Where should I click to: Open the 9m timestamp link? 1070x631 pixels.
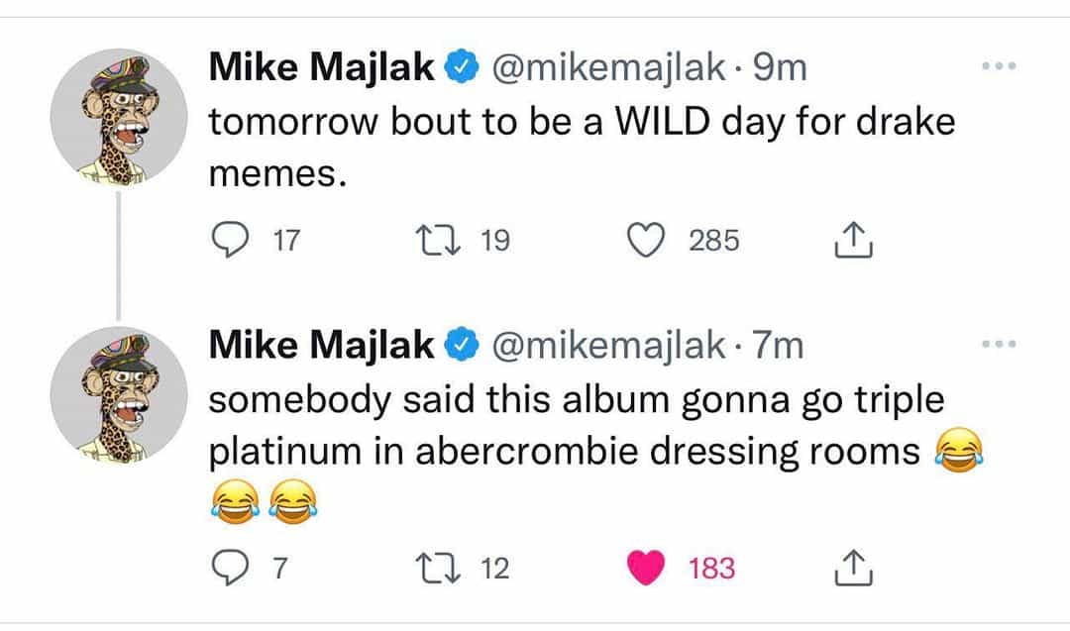[782, 68]
